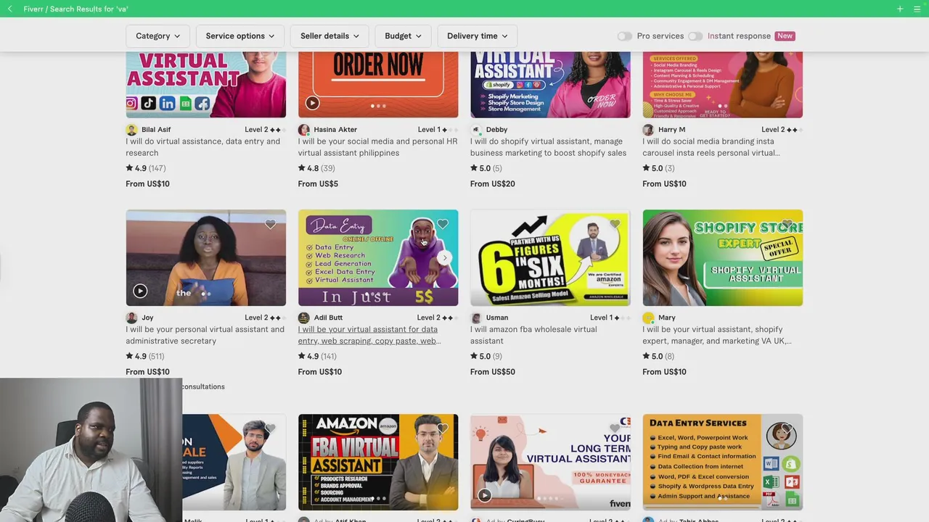The image size is (929, 522).
Task: Open Joy's video thumbnail
Action: [206, 258]
